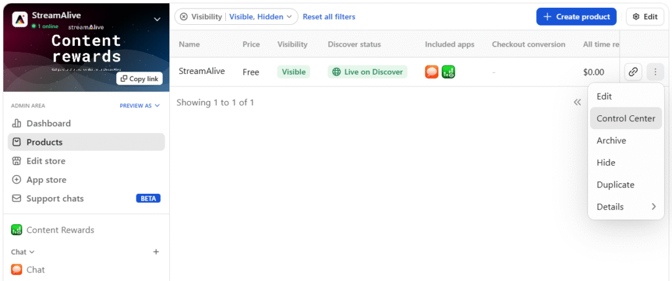Click the Support chats envelope icon
The height and width of the screenshot is (281, 672).
tap(16, 198)
